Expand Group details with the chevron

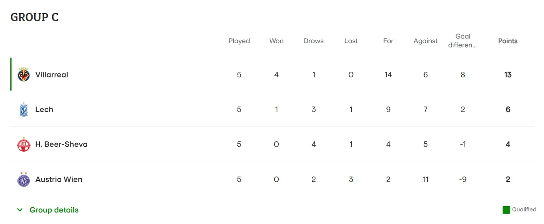pos(20,210)
